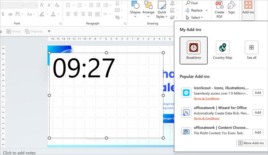
Task: Open line spacing options
Action: point(107,5)
